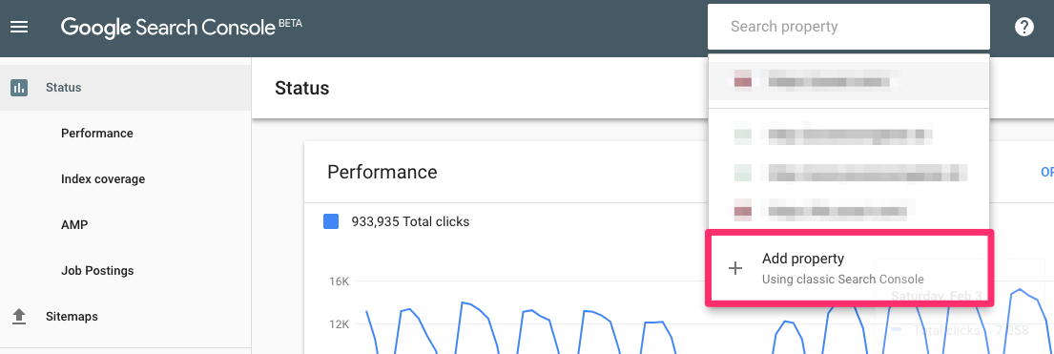
Task: Select Sitemaps in left navigation
Action: [72, 317]
